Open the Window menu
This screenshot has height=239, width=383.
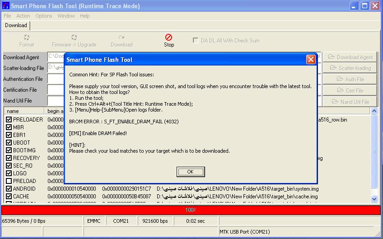coord(66,16)
